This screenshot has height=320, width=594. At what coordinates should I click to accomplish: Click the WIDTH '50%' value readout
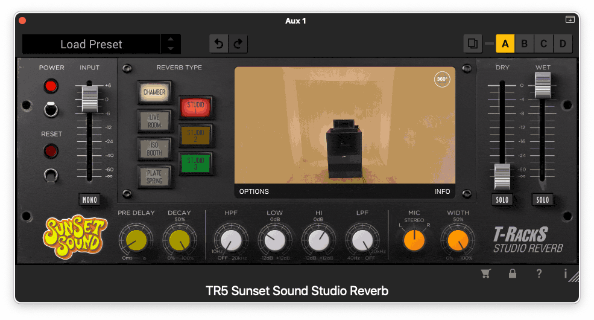[x=458, y=220]
